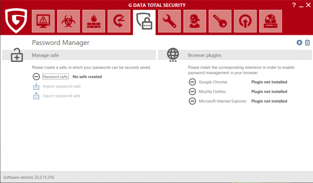Image resolution: width=313 pixels, height=183 pixels.
Task: Click the Manage safe section header
Action: tap(79, 55)
